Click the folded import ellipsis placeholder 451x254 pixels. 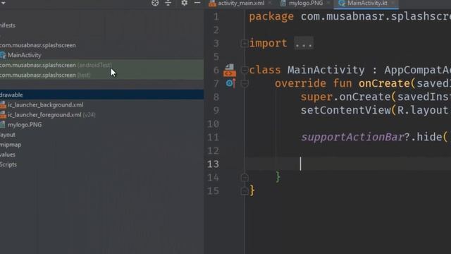tap(304, 44)
